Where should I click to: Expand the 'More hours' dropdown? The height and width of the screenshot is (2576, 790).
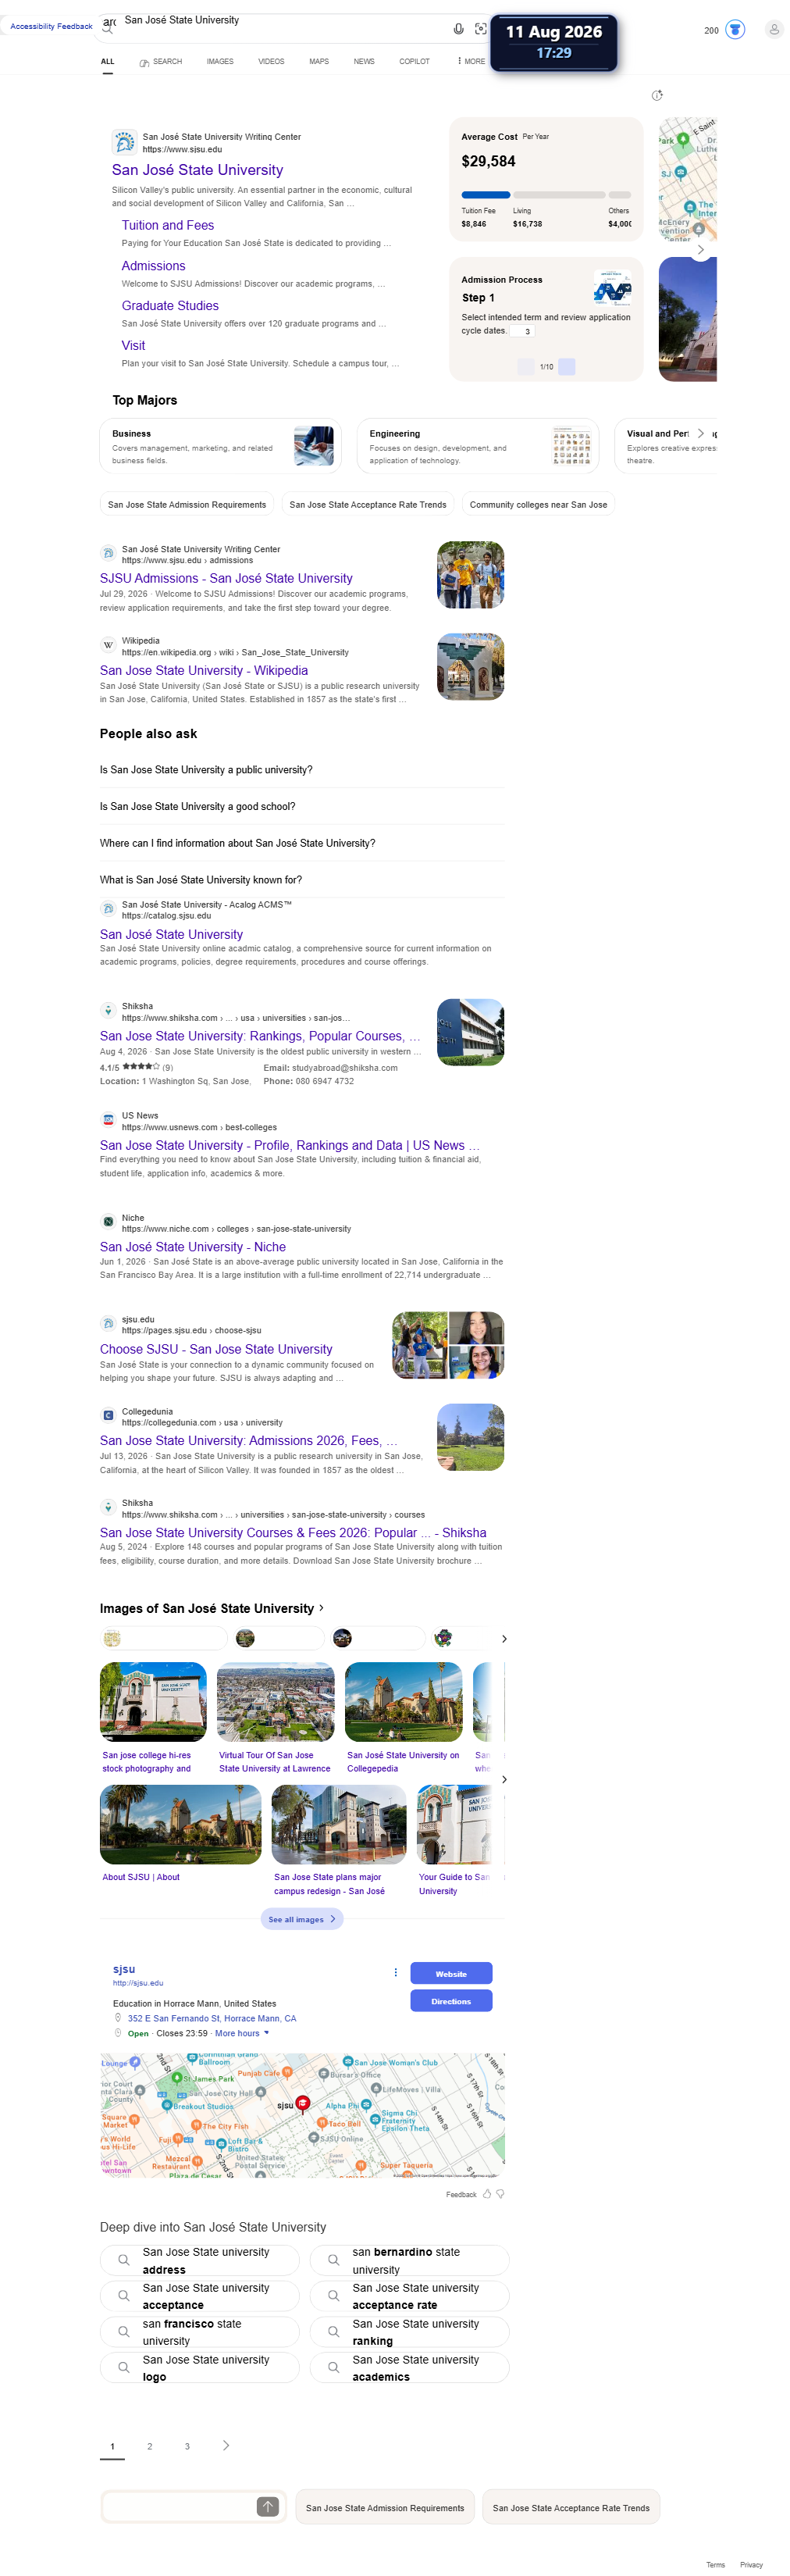pos(241,2033)
